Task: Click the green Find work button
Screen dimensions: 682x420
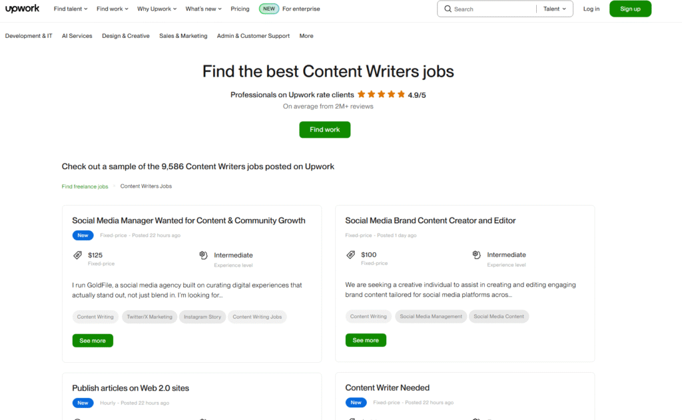Action: 324,130
